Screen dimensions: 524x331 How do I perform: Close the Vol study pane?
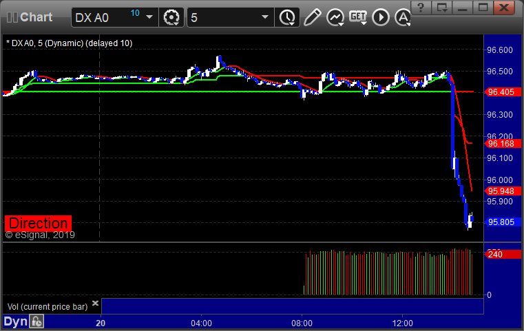[95, 303]
